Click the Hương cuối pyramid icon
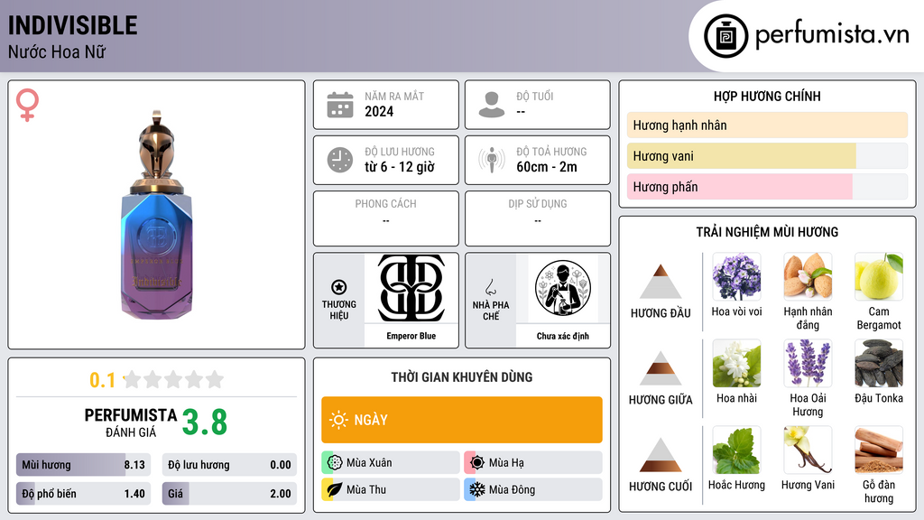Screen dimensions: 924x520 click(661, 455)
